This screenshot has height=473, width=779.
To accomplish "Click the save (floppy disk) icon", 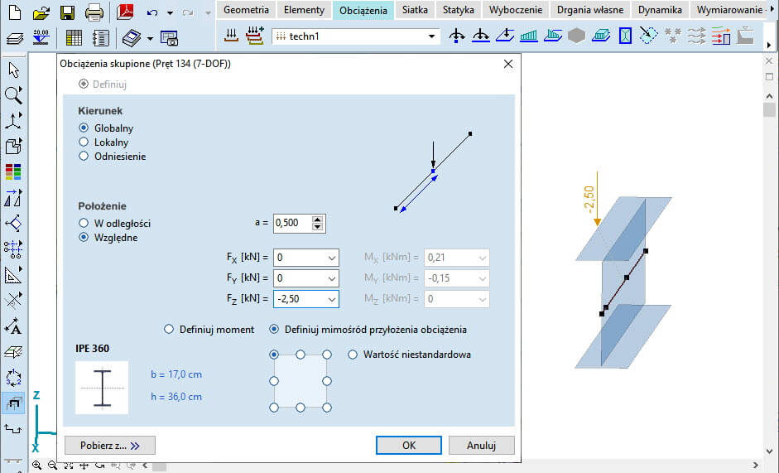I will [x=68, y=12].
